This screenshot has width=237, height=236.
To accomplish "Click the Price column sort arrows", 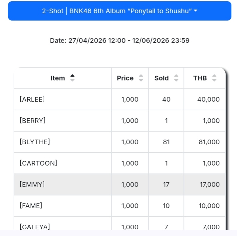I will click(x=141, y=78).
